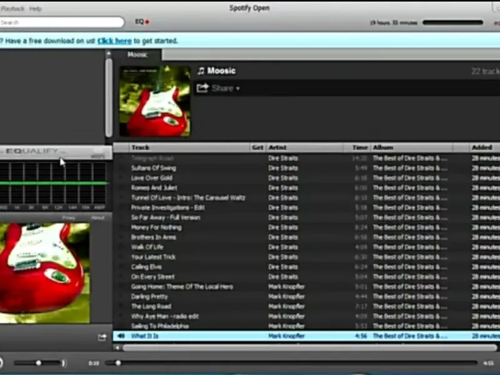Image resolution: width=500 pixels, height=375 pixels.
Task: Click the volume speaker icon by the volume slider
Action: coord(64,363)
